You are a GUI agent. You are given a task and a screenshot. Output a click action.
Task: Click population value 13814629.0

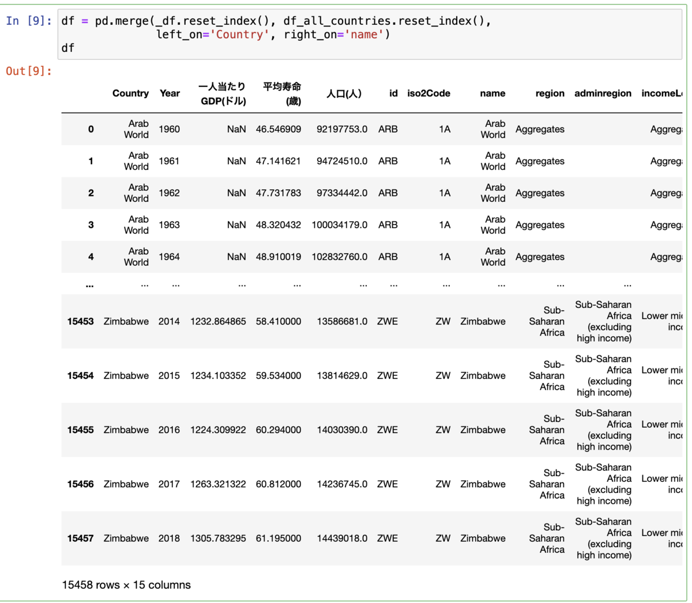(342, 376)
